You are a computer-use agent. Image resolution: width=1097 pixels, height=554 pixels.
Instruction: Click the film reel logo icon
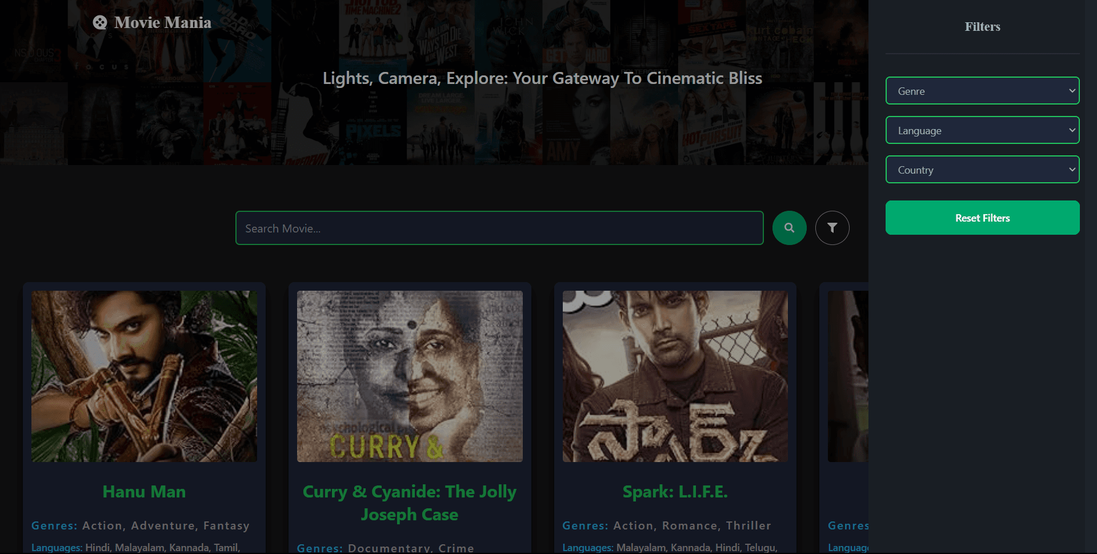pyautogui.click(x=100, y=22)
